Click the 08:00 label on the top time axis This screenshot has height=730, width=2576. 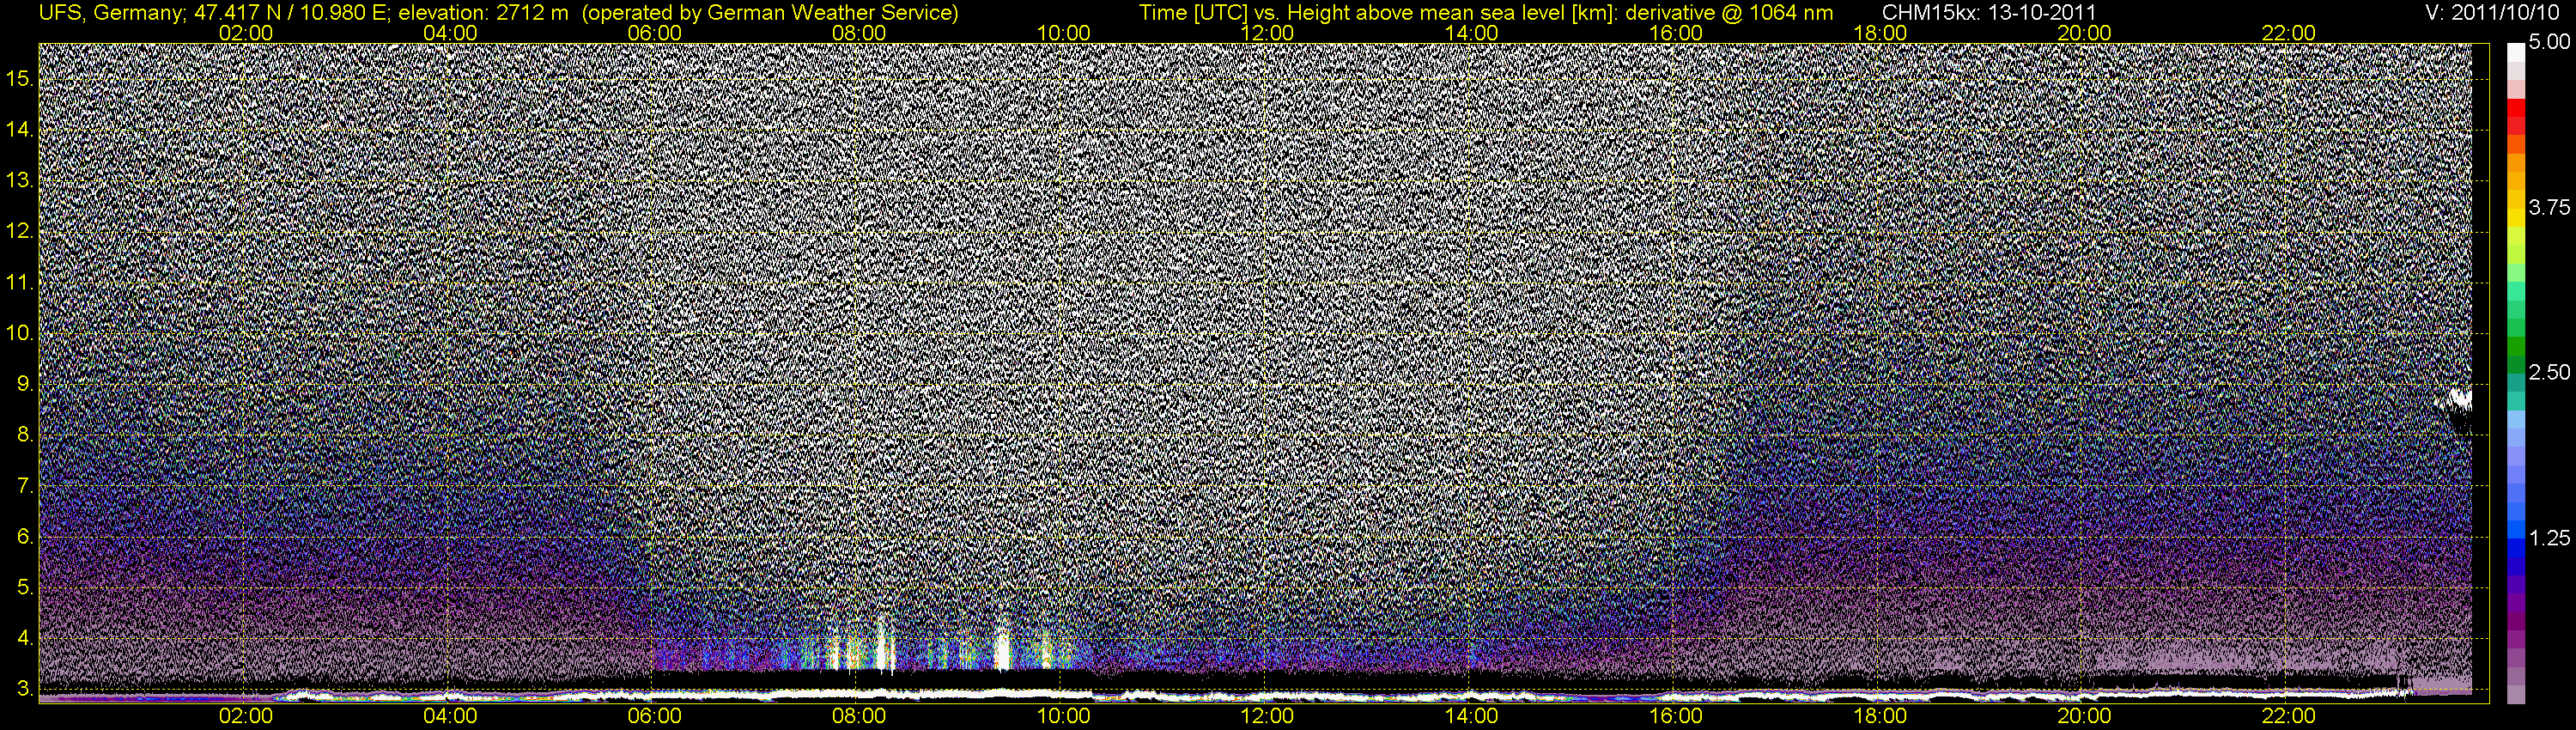click(859, 33)
